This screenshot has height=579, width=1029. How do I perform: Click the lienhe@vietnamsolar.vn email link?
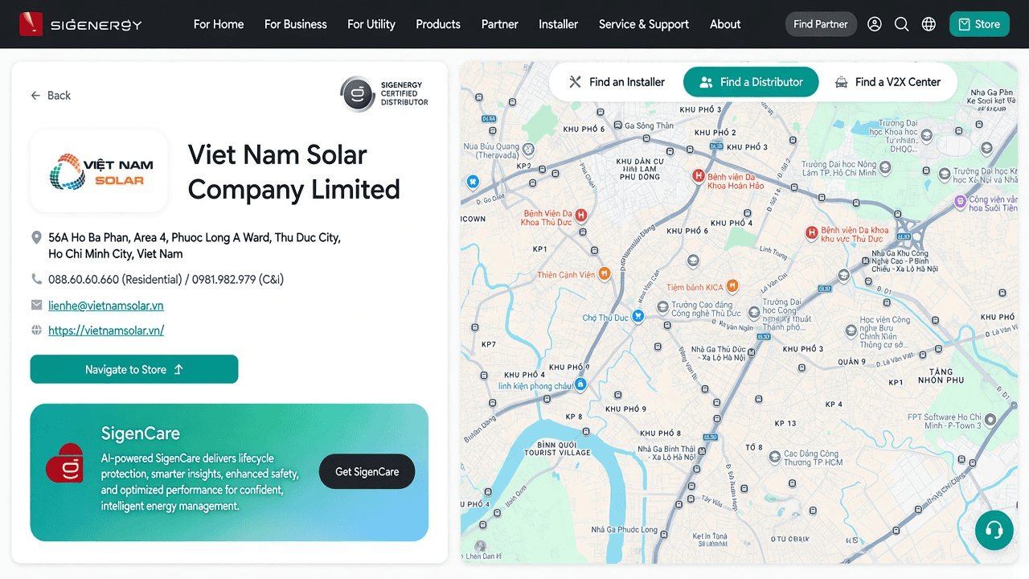(x=106, y=306)
